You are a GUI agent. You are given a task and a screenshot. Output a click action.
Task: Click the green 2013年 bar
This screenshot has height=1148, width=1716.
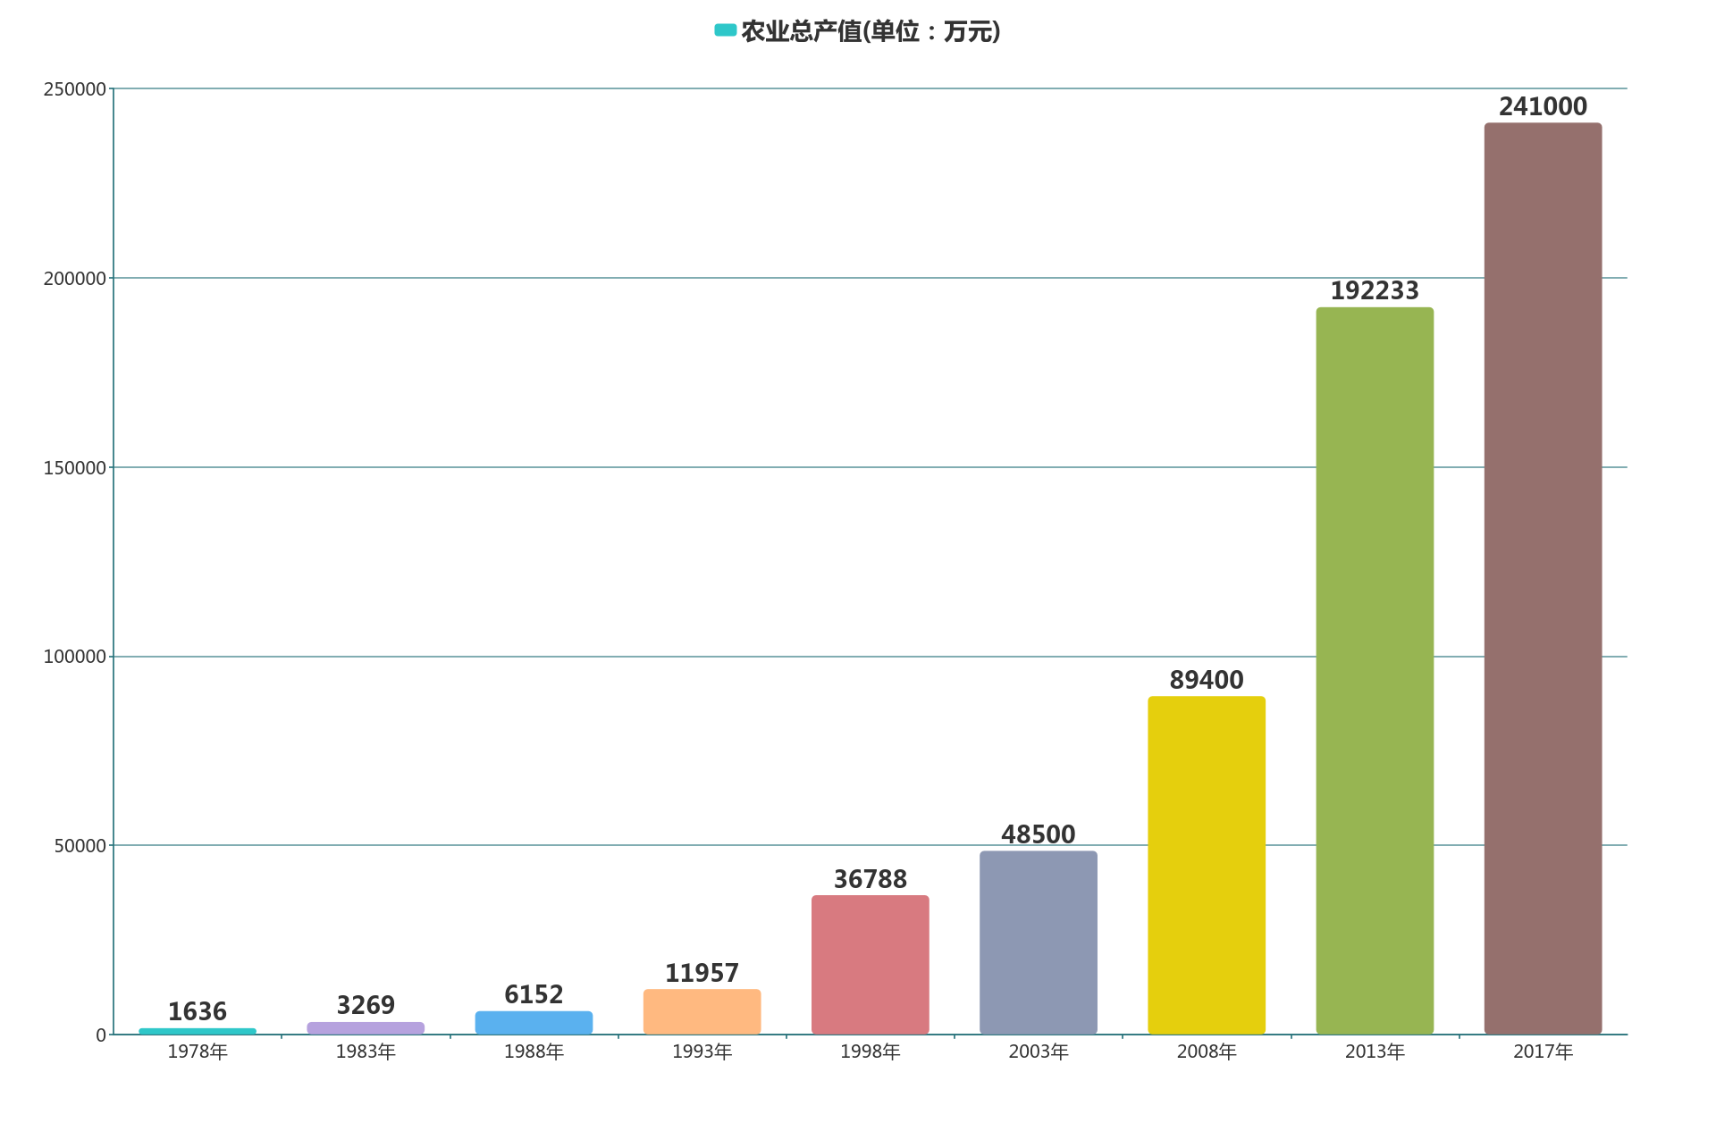(1375, 670)
